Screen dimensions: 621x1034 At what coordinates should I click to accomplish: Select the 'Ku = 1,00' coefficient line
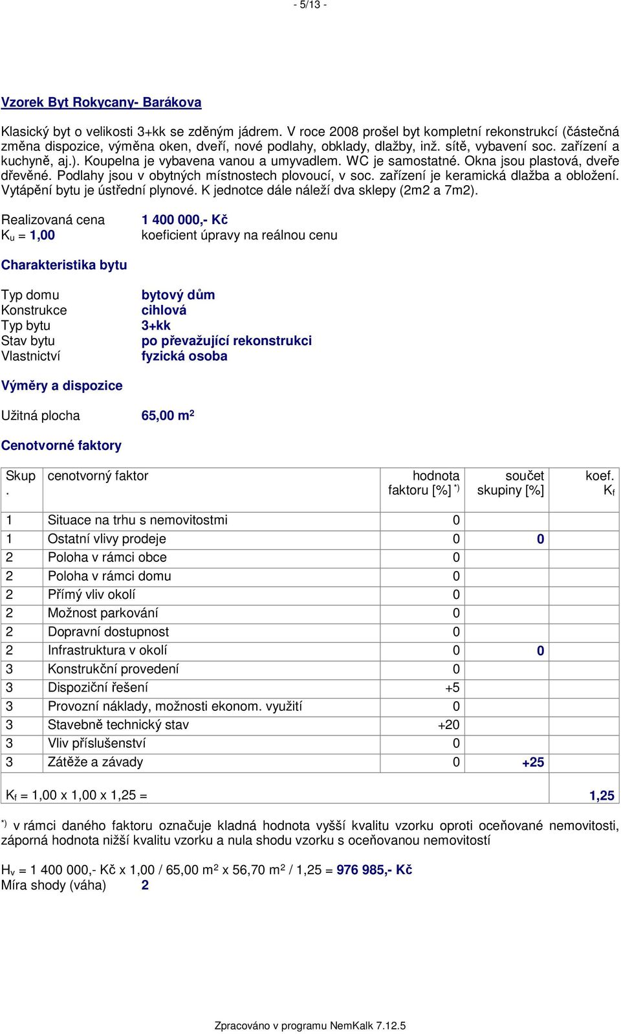click(28, 236)
